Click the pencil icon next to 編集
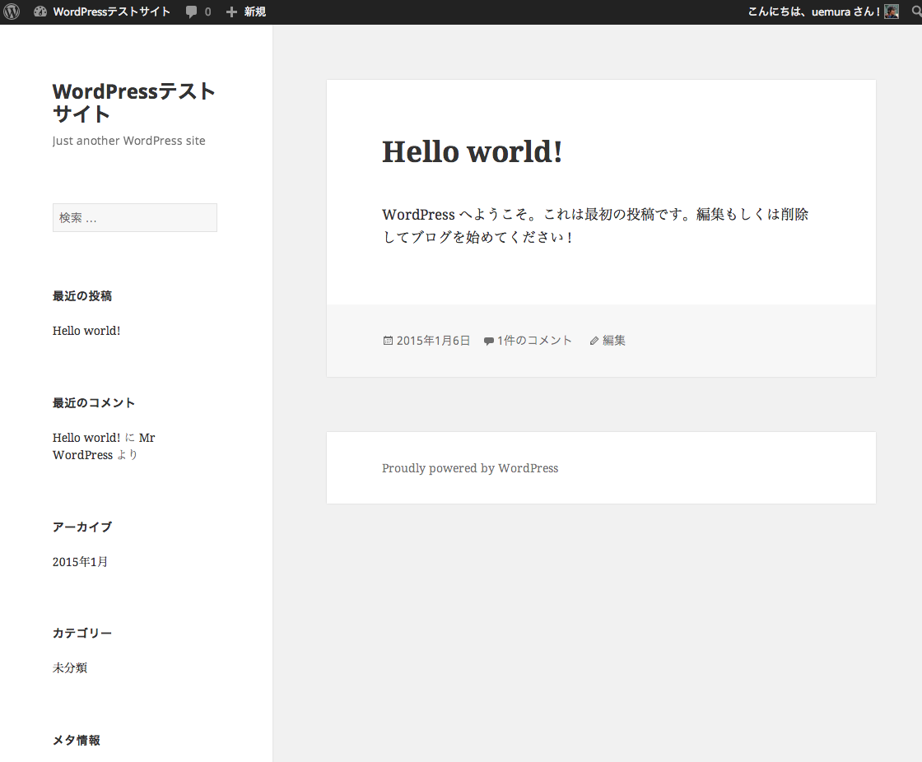 [x=594, y=340]
